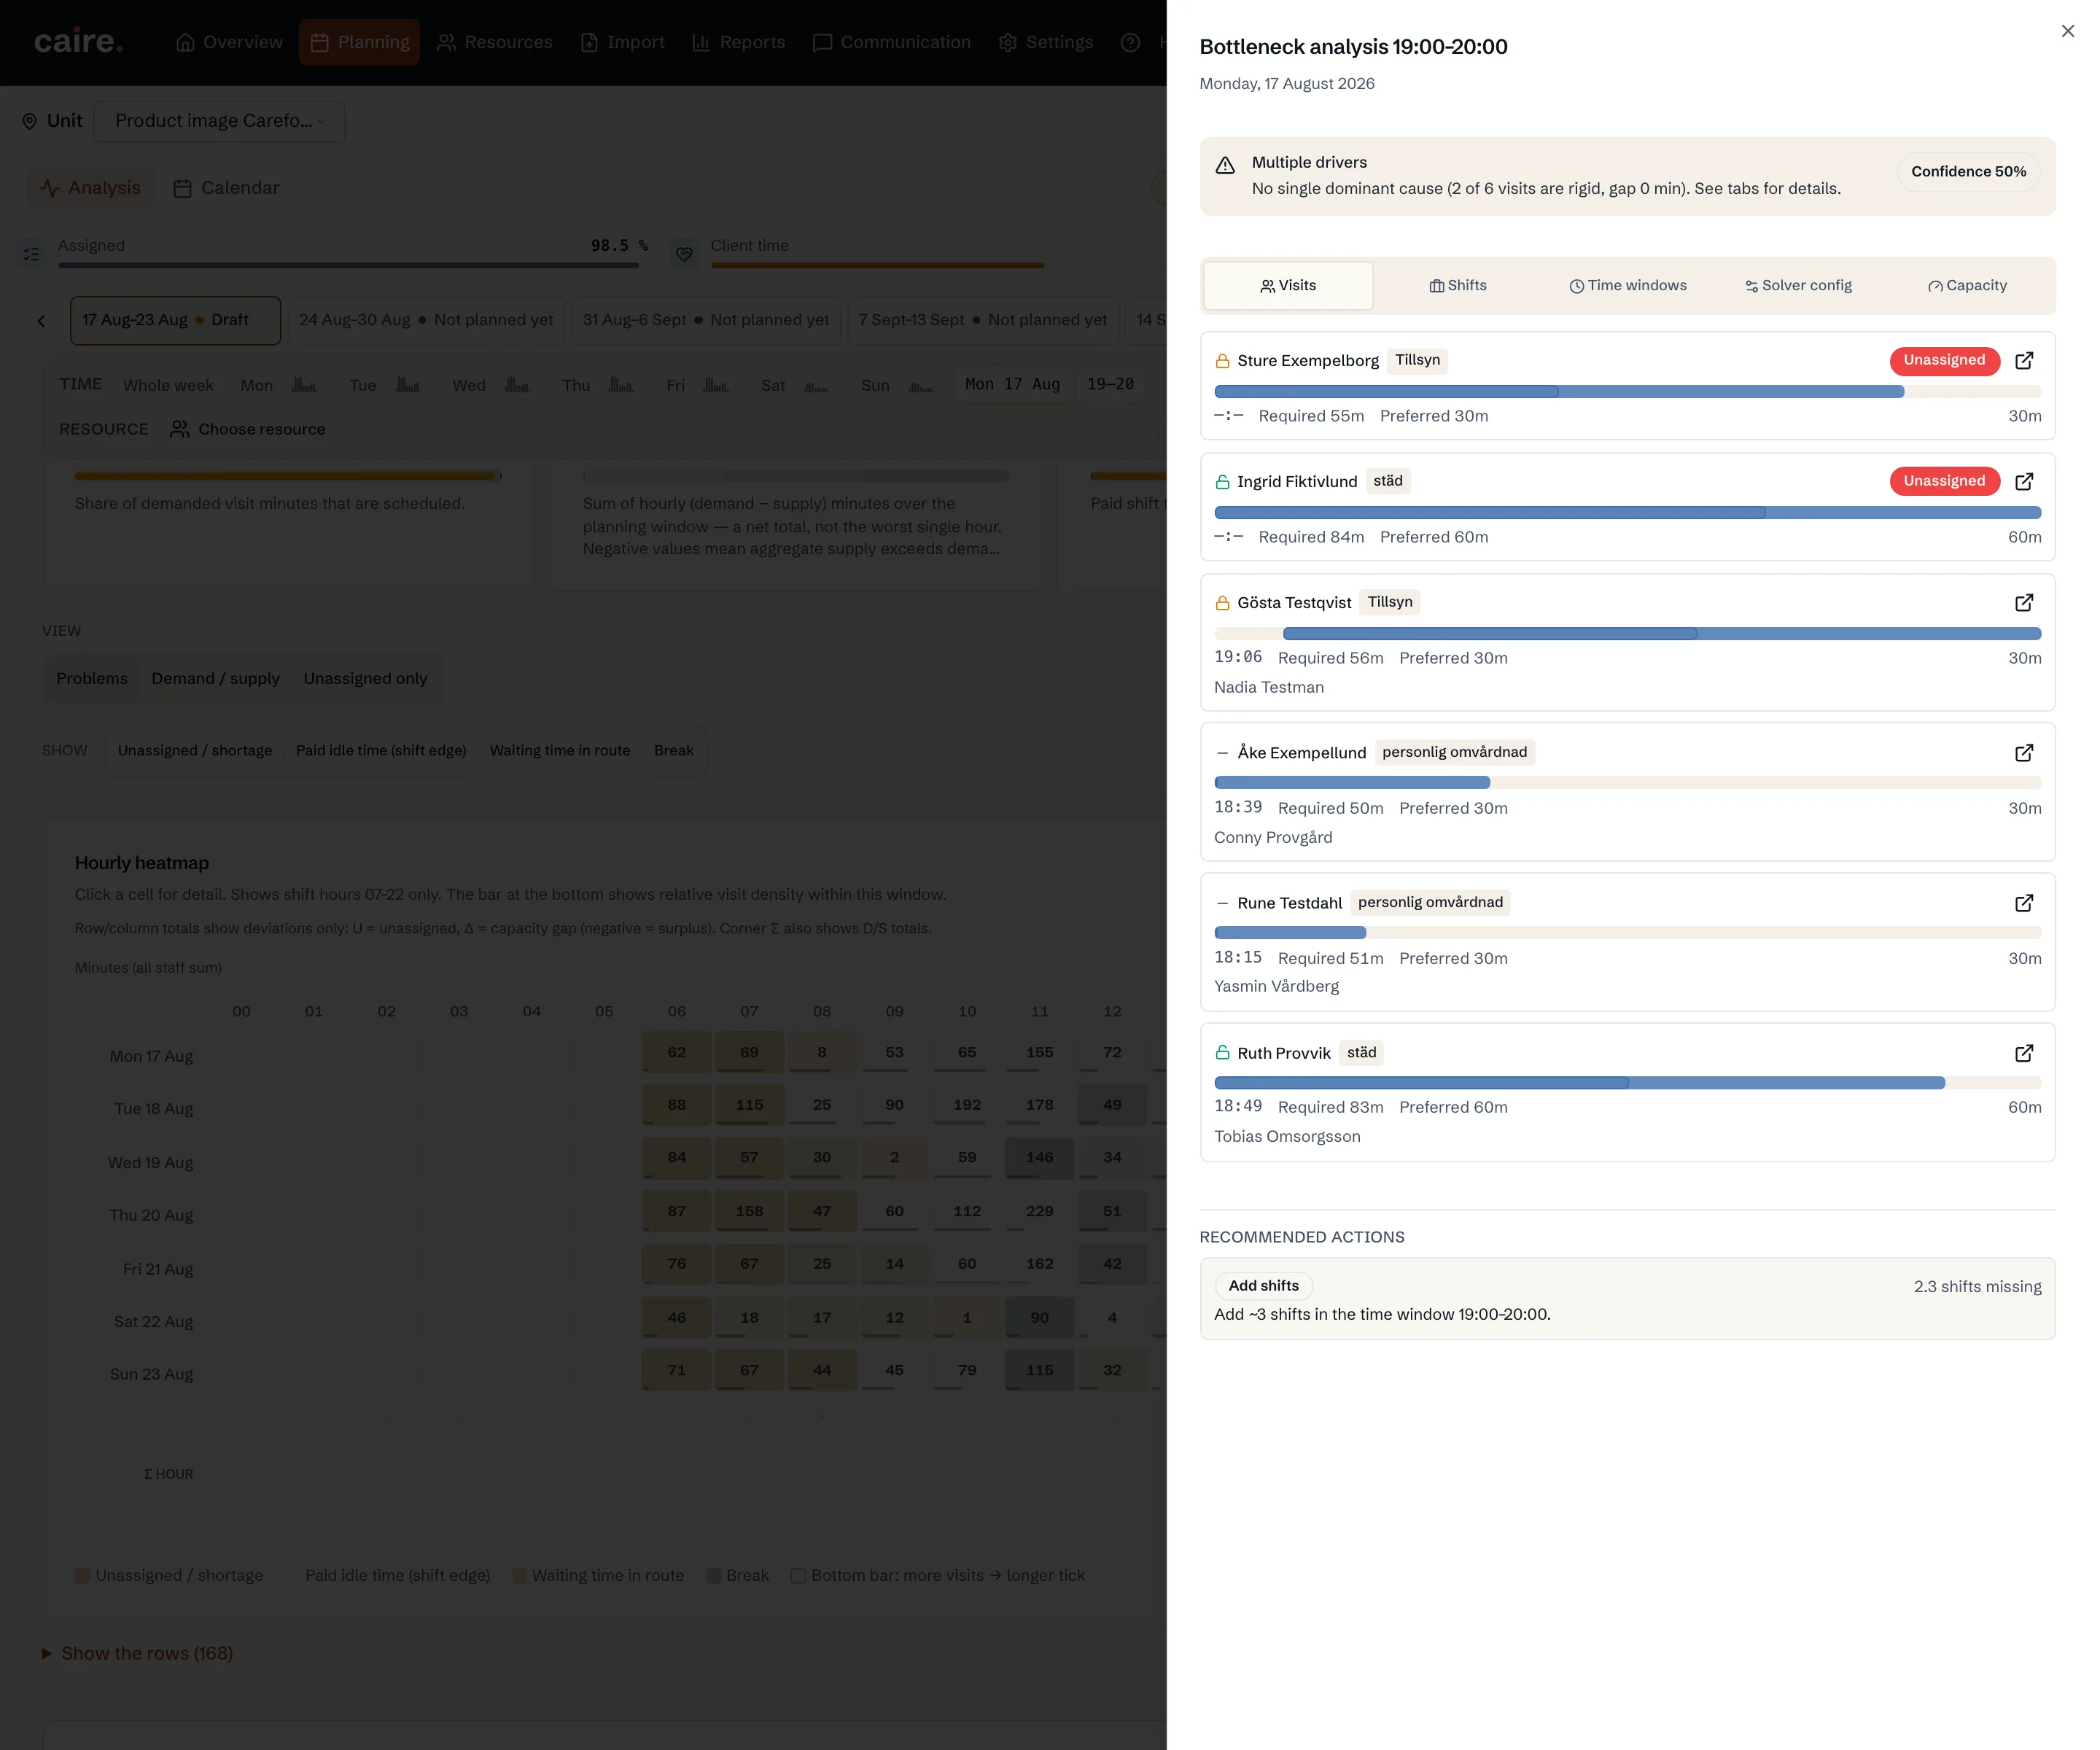The image size is (2100, 1750).
Task: Switch to the Shifts tab
Action: (1458, 285)
